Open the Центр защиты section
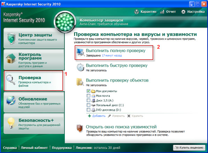The image size is (208, 153). coord(34,38)
